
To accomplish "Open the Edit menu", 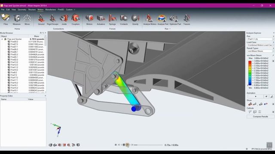I will [x=8, y=9].
